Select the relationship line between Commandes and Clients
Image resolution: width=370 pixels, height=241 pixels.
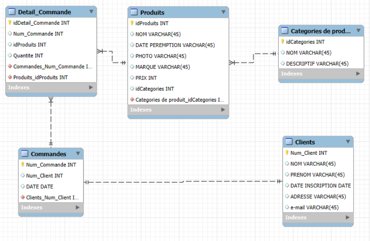coord(183,182)
